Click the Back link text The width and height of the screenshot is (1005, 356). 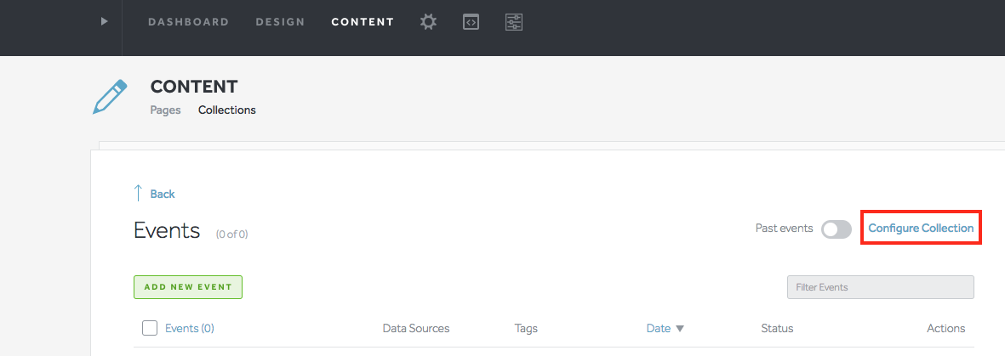tap(163, 194)
